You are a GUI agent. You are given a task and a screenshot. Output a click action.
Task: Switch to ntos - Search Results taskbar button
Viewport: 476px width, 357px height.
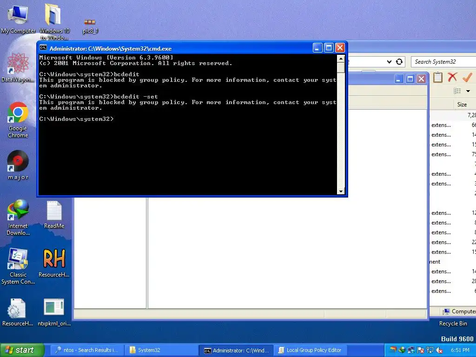(87, 350)
